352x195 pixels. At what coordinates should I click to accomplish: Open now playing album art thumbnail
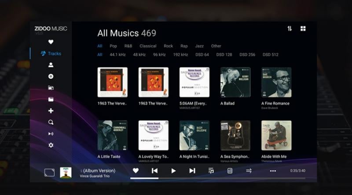tap(66, 173)
